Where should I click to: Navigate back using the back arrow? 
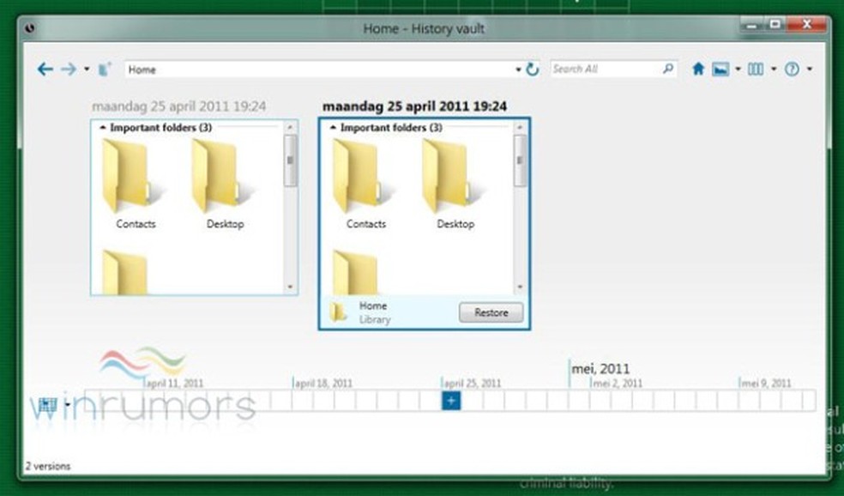(45, 69)
